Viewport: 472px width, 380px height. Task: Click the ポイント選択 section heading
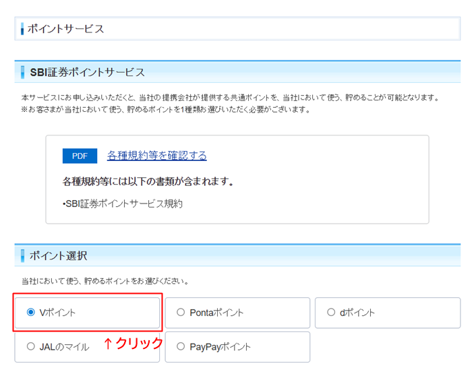tap(58, 256)
